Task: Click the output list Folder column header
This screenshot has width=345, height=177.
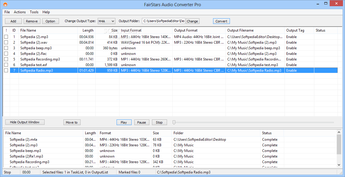Action: [x=216, y=133]
